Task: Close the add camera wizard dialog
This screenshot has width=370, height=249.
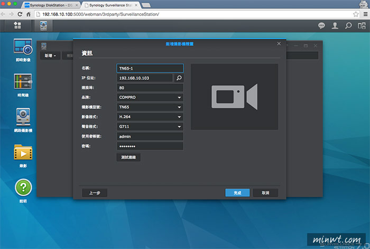Action: pyautogui.click(x=279, y=44)
